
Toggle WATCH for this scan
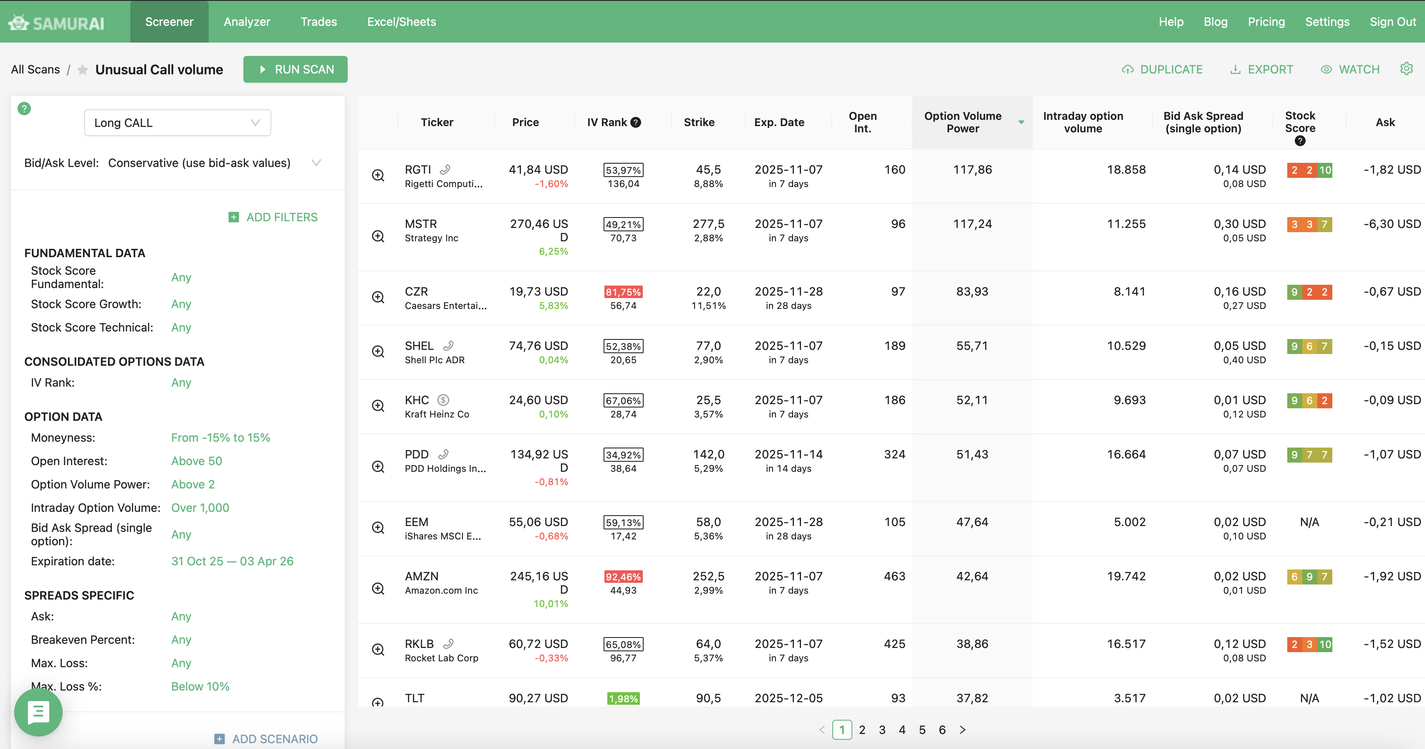point(1350,70)
